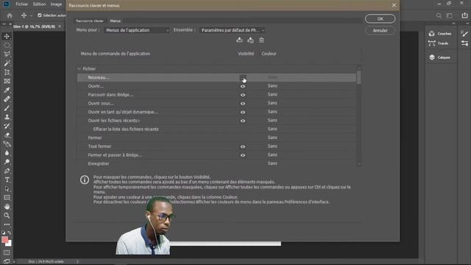
Task: Select the Elliptical Marquee tool
Action: click(7, 46)
